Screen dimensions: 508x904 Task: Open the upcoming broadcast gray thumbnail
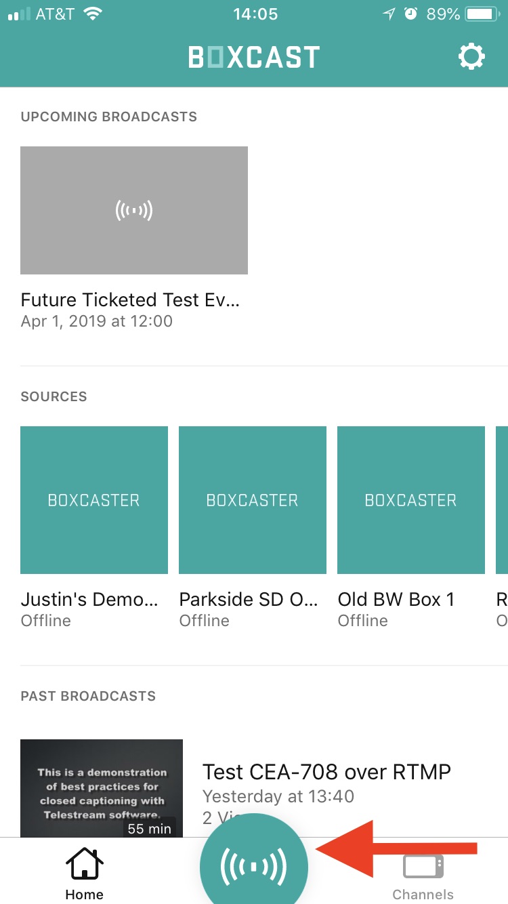[134, 210]
